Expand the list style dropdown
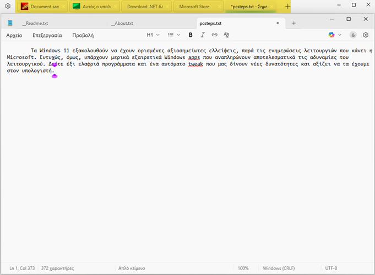375x275 pixels. click(174, 35)
